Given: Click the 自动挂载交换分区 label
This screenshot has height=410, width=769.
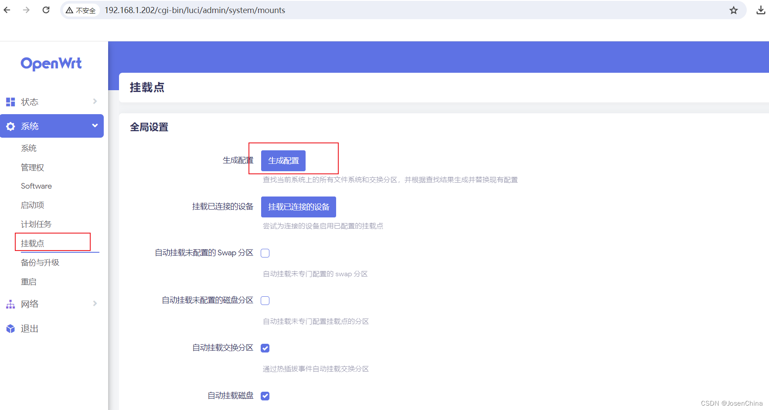Looking at the screenshot, I should 223,348.
